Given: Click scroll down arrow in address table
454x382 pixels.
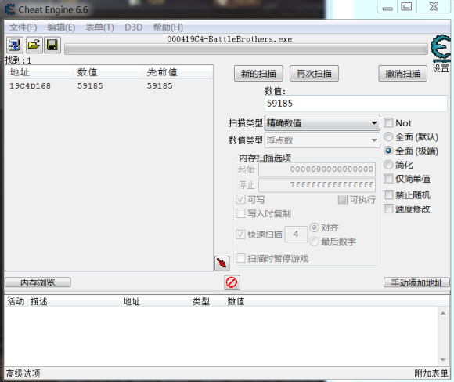Looking at the screenshot, I should coord(443,360).
